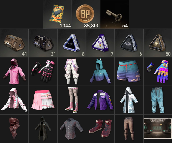Select the key item with count 54
This screenshot has width=172, height=143.
[115, 14]
